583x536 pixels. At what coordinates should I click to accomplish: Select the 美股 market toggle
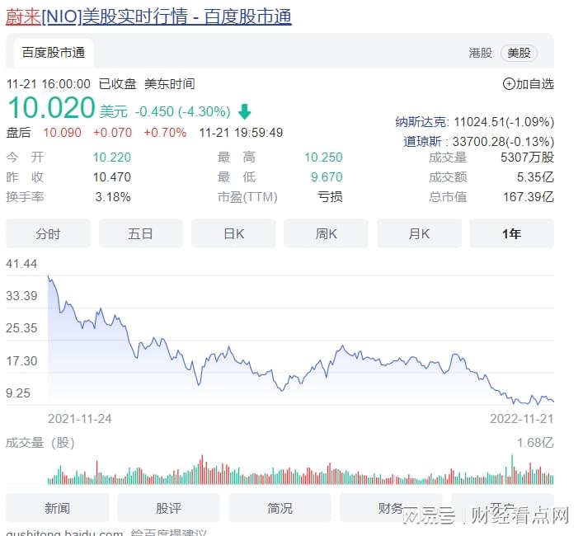tap(519, 53)
